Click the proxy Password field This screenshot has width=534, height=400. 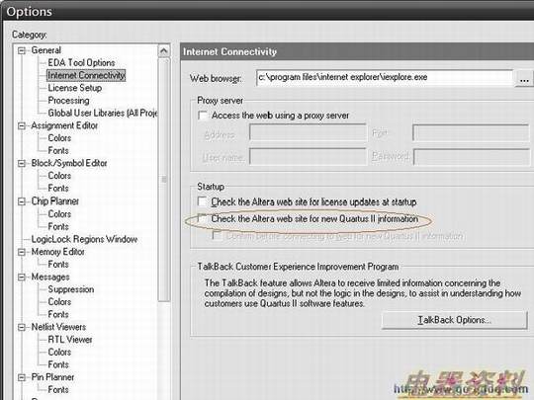tap(472, 157)
